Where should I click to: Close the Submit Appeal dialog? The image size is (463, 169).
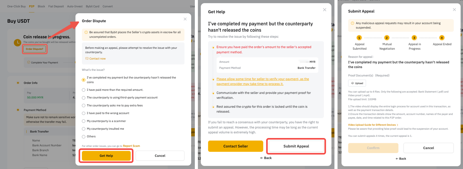pyautogui.click(x=454, y=10)
